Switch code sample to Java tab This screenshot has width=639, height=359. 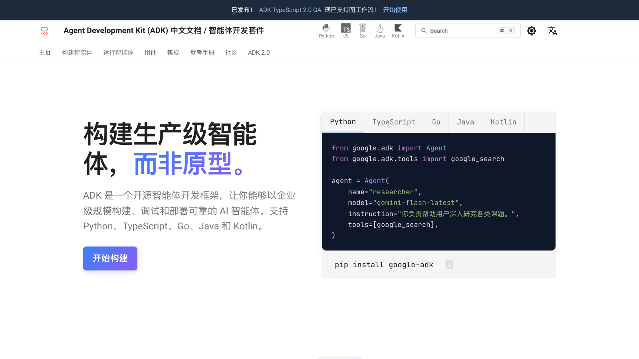click(x=466, y=122)
